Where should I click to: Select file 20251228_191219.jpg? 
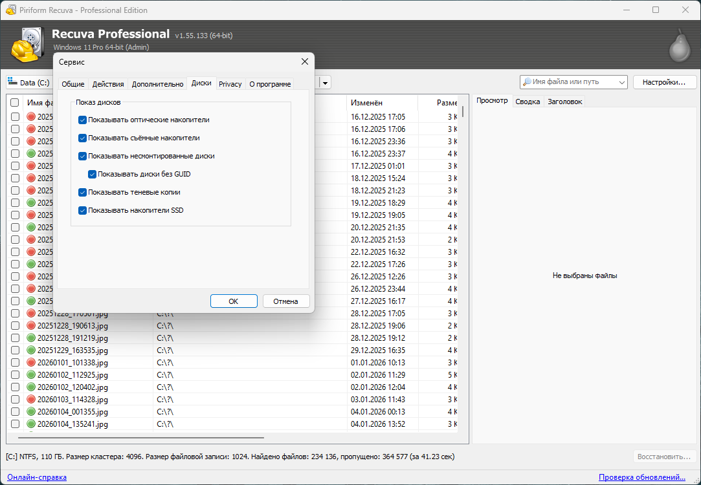click(72, 338)
